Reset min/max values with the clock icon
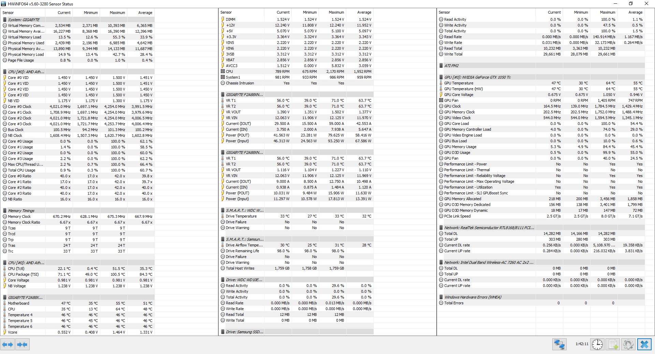The width and height of the screenshot is (655, 354). coord(597,344)
